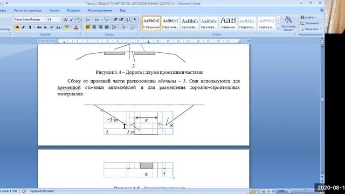Image resolution: width=345 pixels, height=194 pixels.
Task: Open the Ссылки tab
Action: coord(54,10)
